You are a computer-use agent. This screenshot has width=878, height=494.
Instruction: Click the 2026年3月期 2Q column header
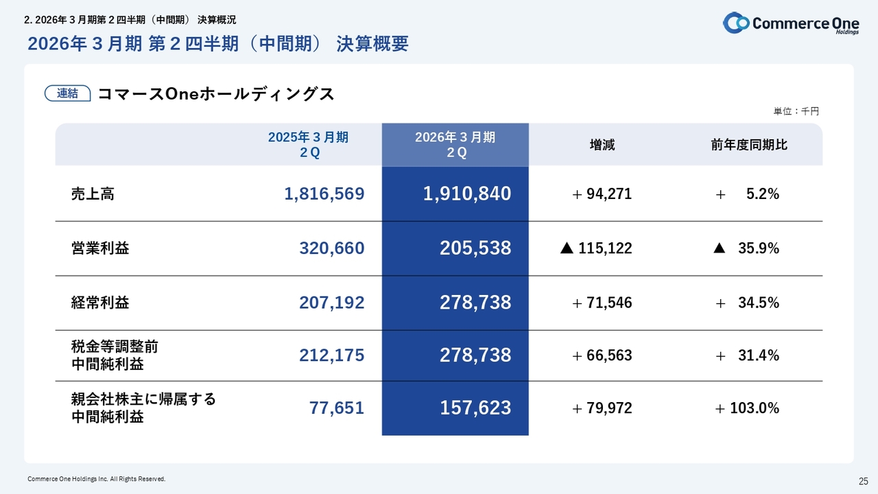(455, 145)
